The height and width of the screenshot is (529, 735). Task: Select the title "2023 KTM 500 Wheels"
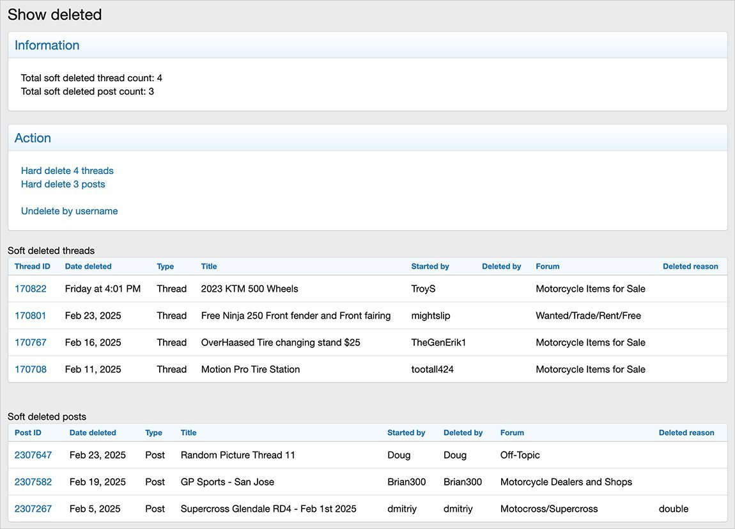click(x=250, y=289)
